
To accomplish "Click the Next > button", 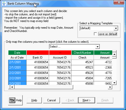I will click(x=86, y=100).
